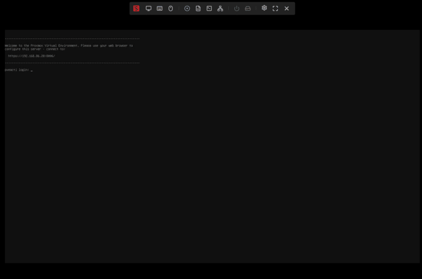Open the settings gear
The image size is (422, 279).
[264, 8]
